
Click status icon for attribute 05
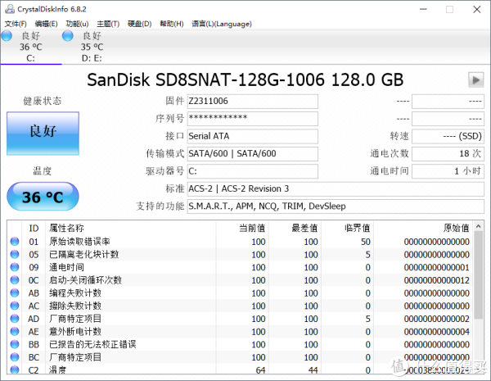15,254
